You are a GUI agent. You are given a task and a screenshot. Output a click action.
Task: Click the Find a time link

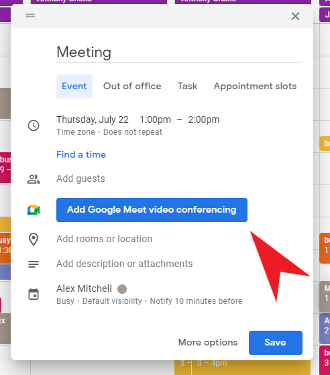pos(81,155)
